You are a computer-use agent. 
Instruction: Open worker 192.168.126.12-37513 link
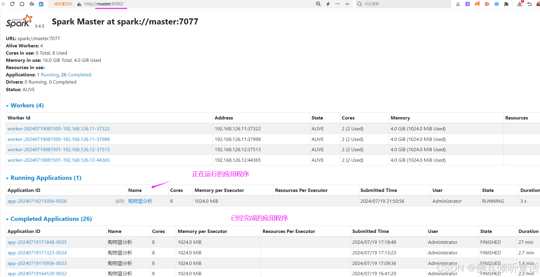pos(58,150)
